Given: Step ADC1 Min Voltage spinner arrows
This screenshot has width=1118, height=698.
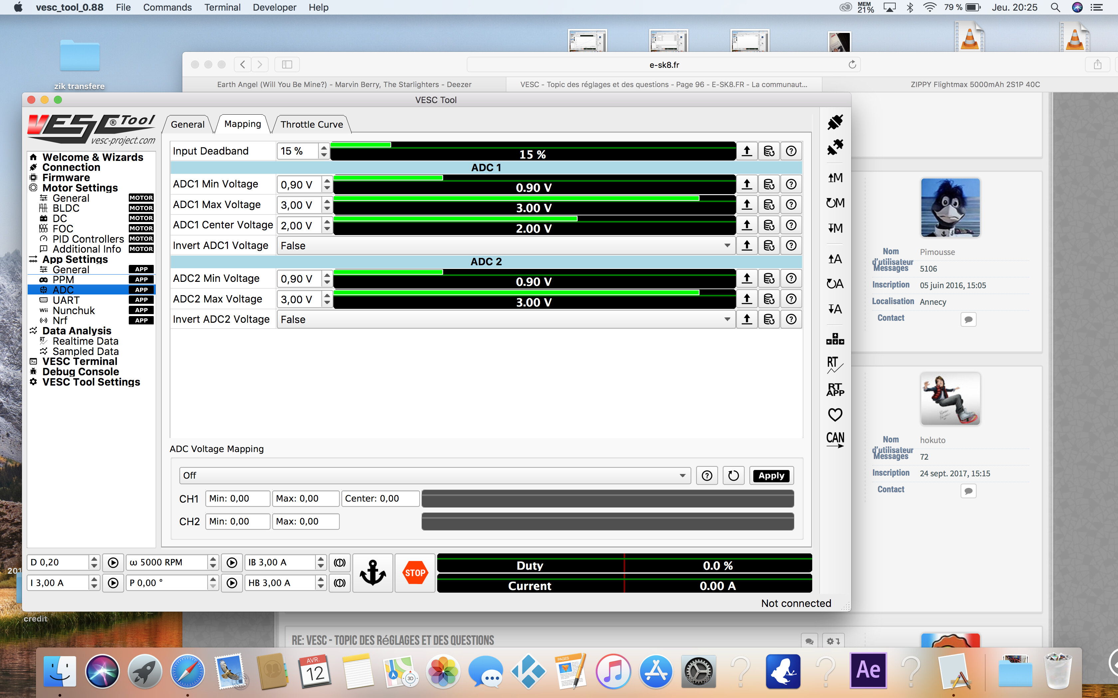Looking at the screenshot, I should (x=327, y=184).
